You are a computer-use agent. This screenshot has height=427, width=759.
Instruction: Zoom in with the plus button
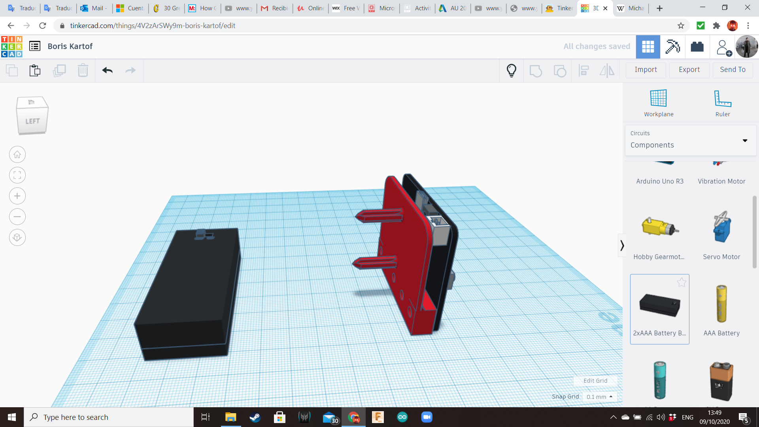17,196
